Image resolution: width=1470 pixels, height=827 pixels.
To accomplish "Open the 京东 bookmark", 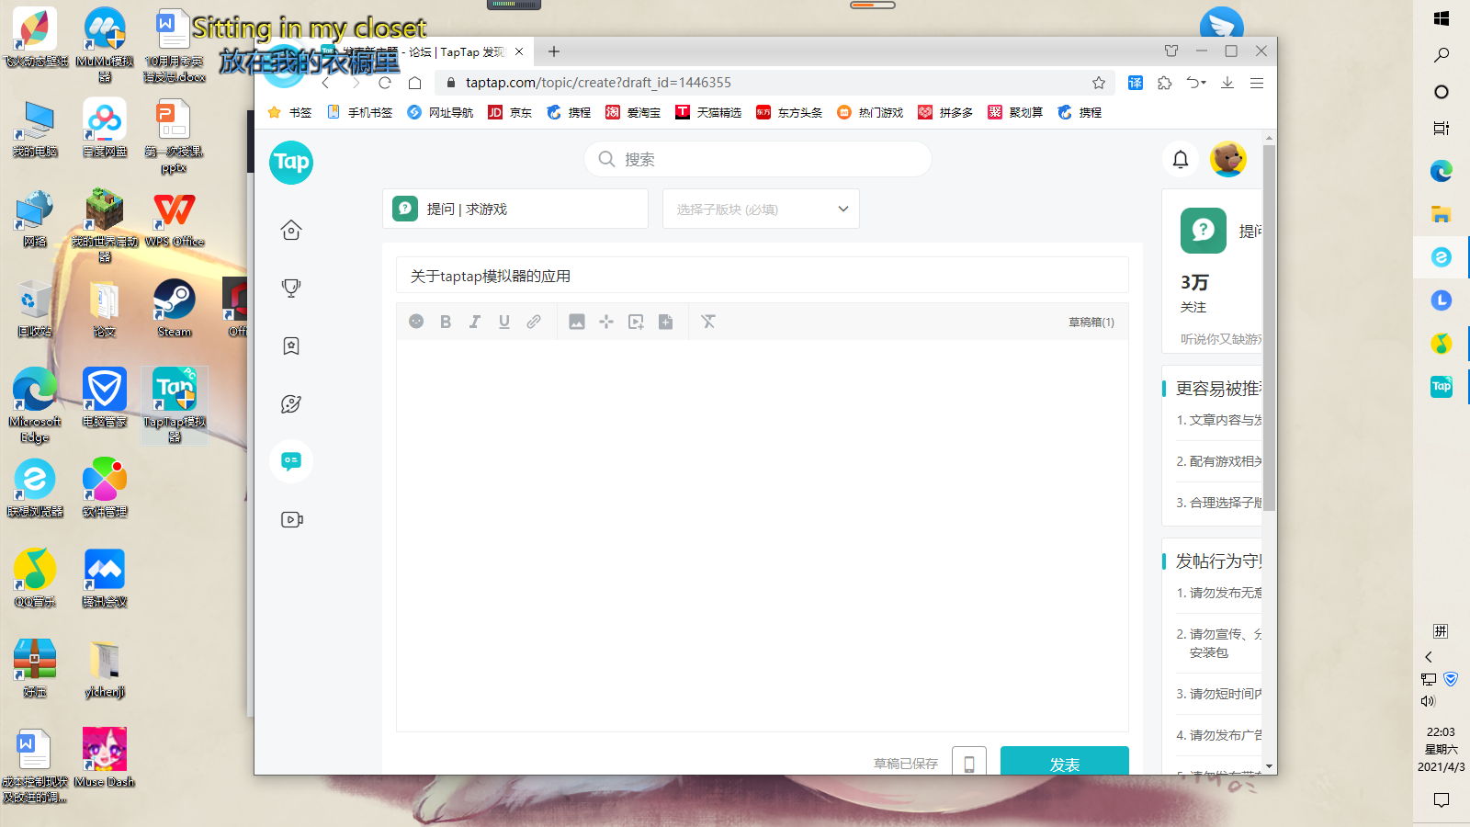I will coord(510,112).
